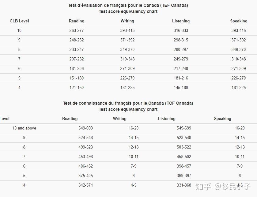Pick TCF Reading score 342-374

tap(85, 185)
